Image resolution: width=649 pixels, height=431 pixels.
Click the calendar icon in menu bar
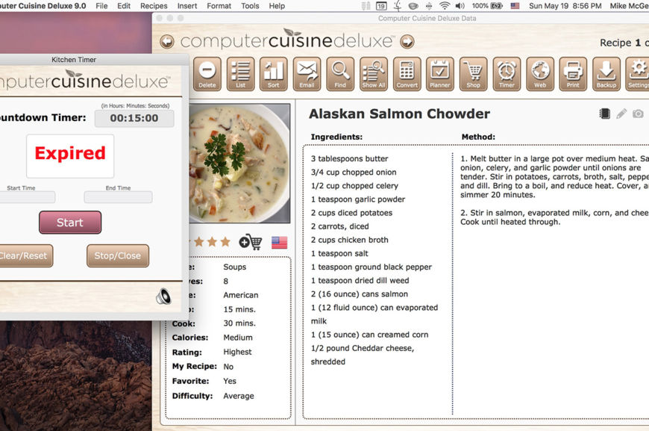[x=381, y=6]
